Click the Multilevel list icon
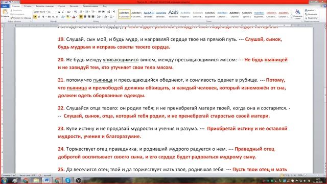This screenshot has width=327, height=184. coord(93,12)
